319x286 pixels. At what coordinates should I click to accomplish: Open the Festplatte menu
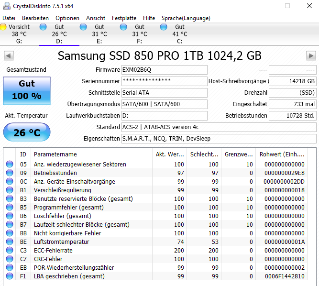[124, 18]
